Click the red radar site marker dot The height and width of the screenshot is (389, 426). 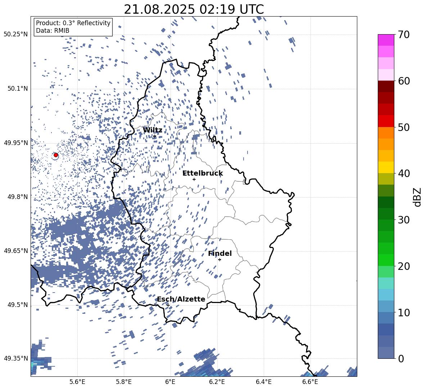(x=56, y=155)
